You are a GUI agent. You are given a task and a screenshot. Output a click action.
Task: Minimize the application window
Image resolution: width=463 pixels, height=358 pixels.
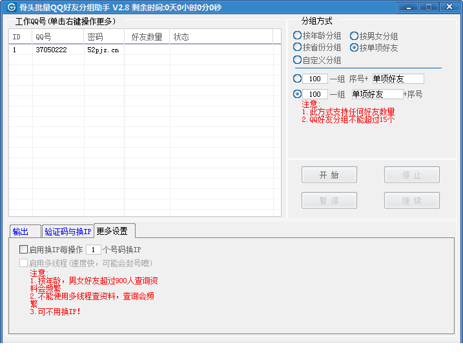pyautogui.click(x=408, y=7)
